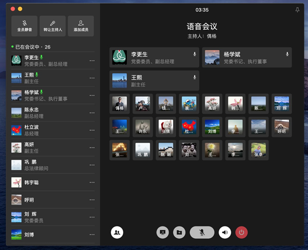Click mic icon on 杨学斌 speaker card
Screen dimensions: 308x250
(287, 54)
